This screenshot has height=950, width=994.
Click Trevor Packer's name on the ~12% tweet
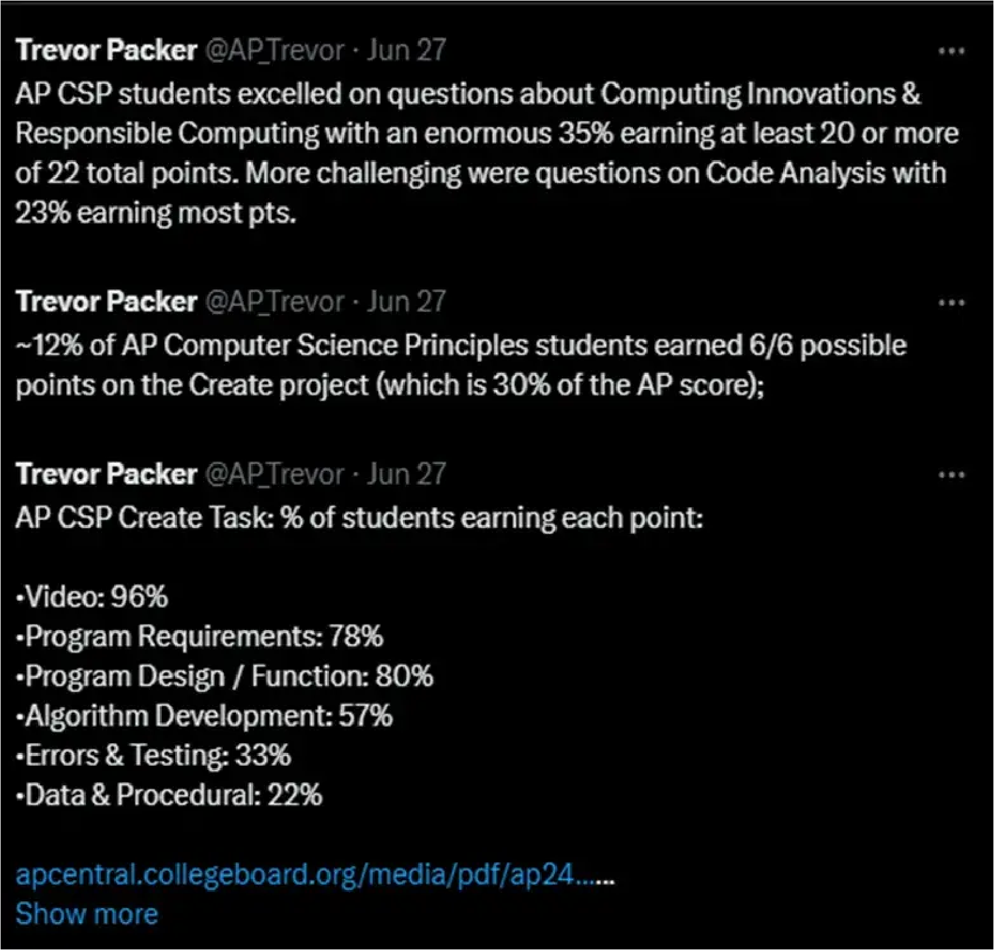(x=106, y=302)
